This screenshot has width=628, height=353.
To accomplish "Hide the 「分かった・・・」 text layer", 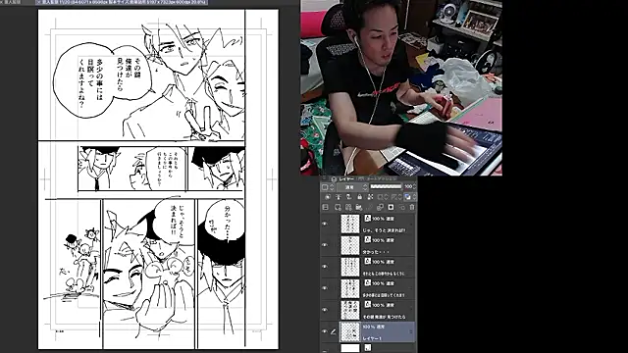I will pos(325,245).
